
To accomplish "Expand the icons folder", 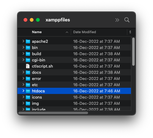I will 23,97.
